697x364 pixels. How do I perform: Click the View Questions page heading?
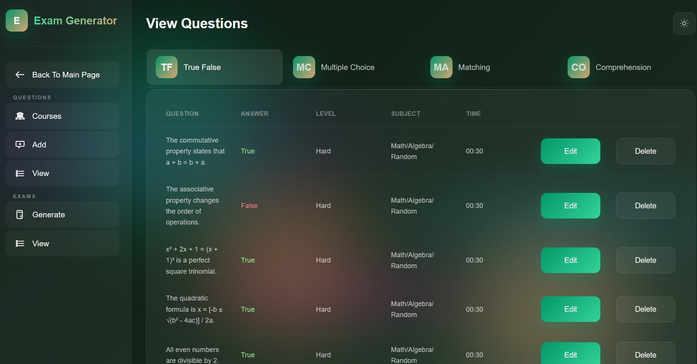tap(197, 23)
